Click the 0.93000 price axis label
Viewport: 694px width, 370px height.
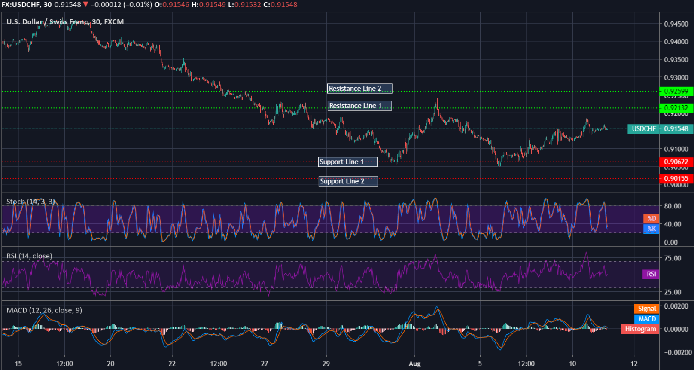(676, 78)
